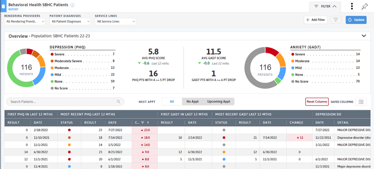The width and height of the screenshot is (374, 169).
Task: Select the Upcoming Appt option
Action: (218, 102)
